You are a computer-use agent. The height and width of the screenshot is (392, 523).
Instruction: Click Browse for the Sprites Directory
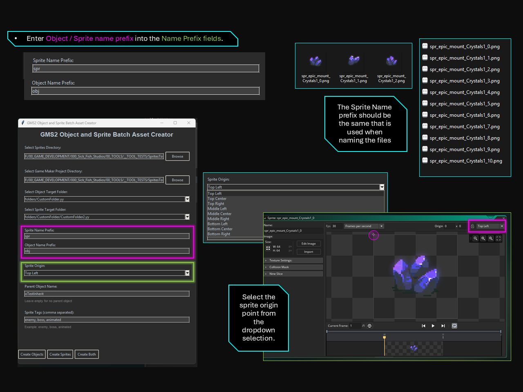(177, 156)
